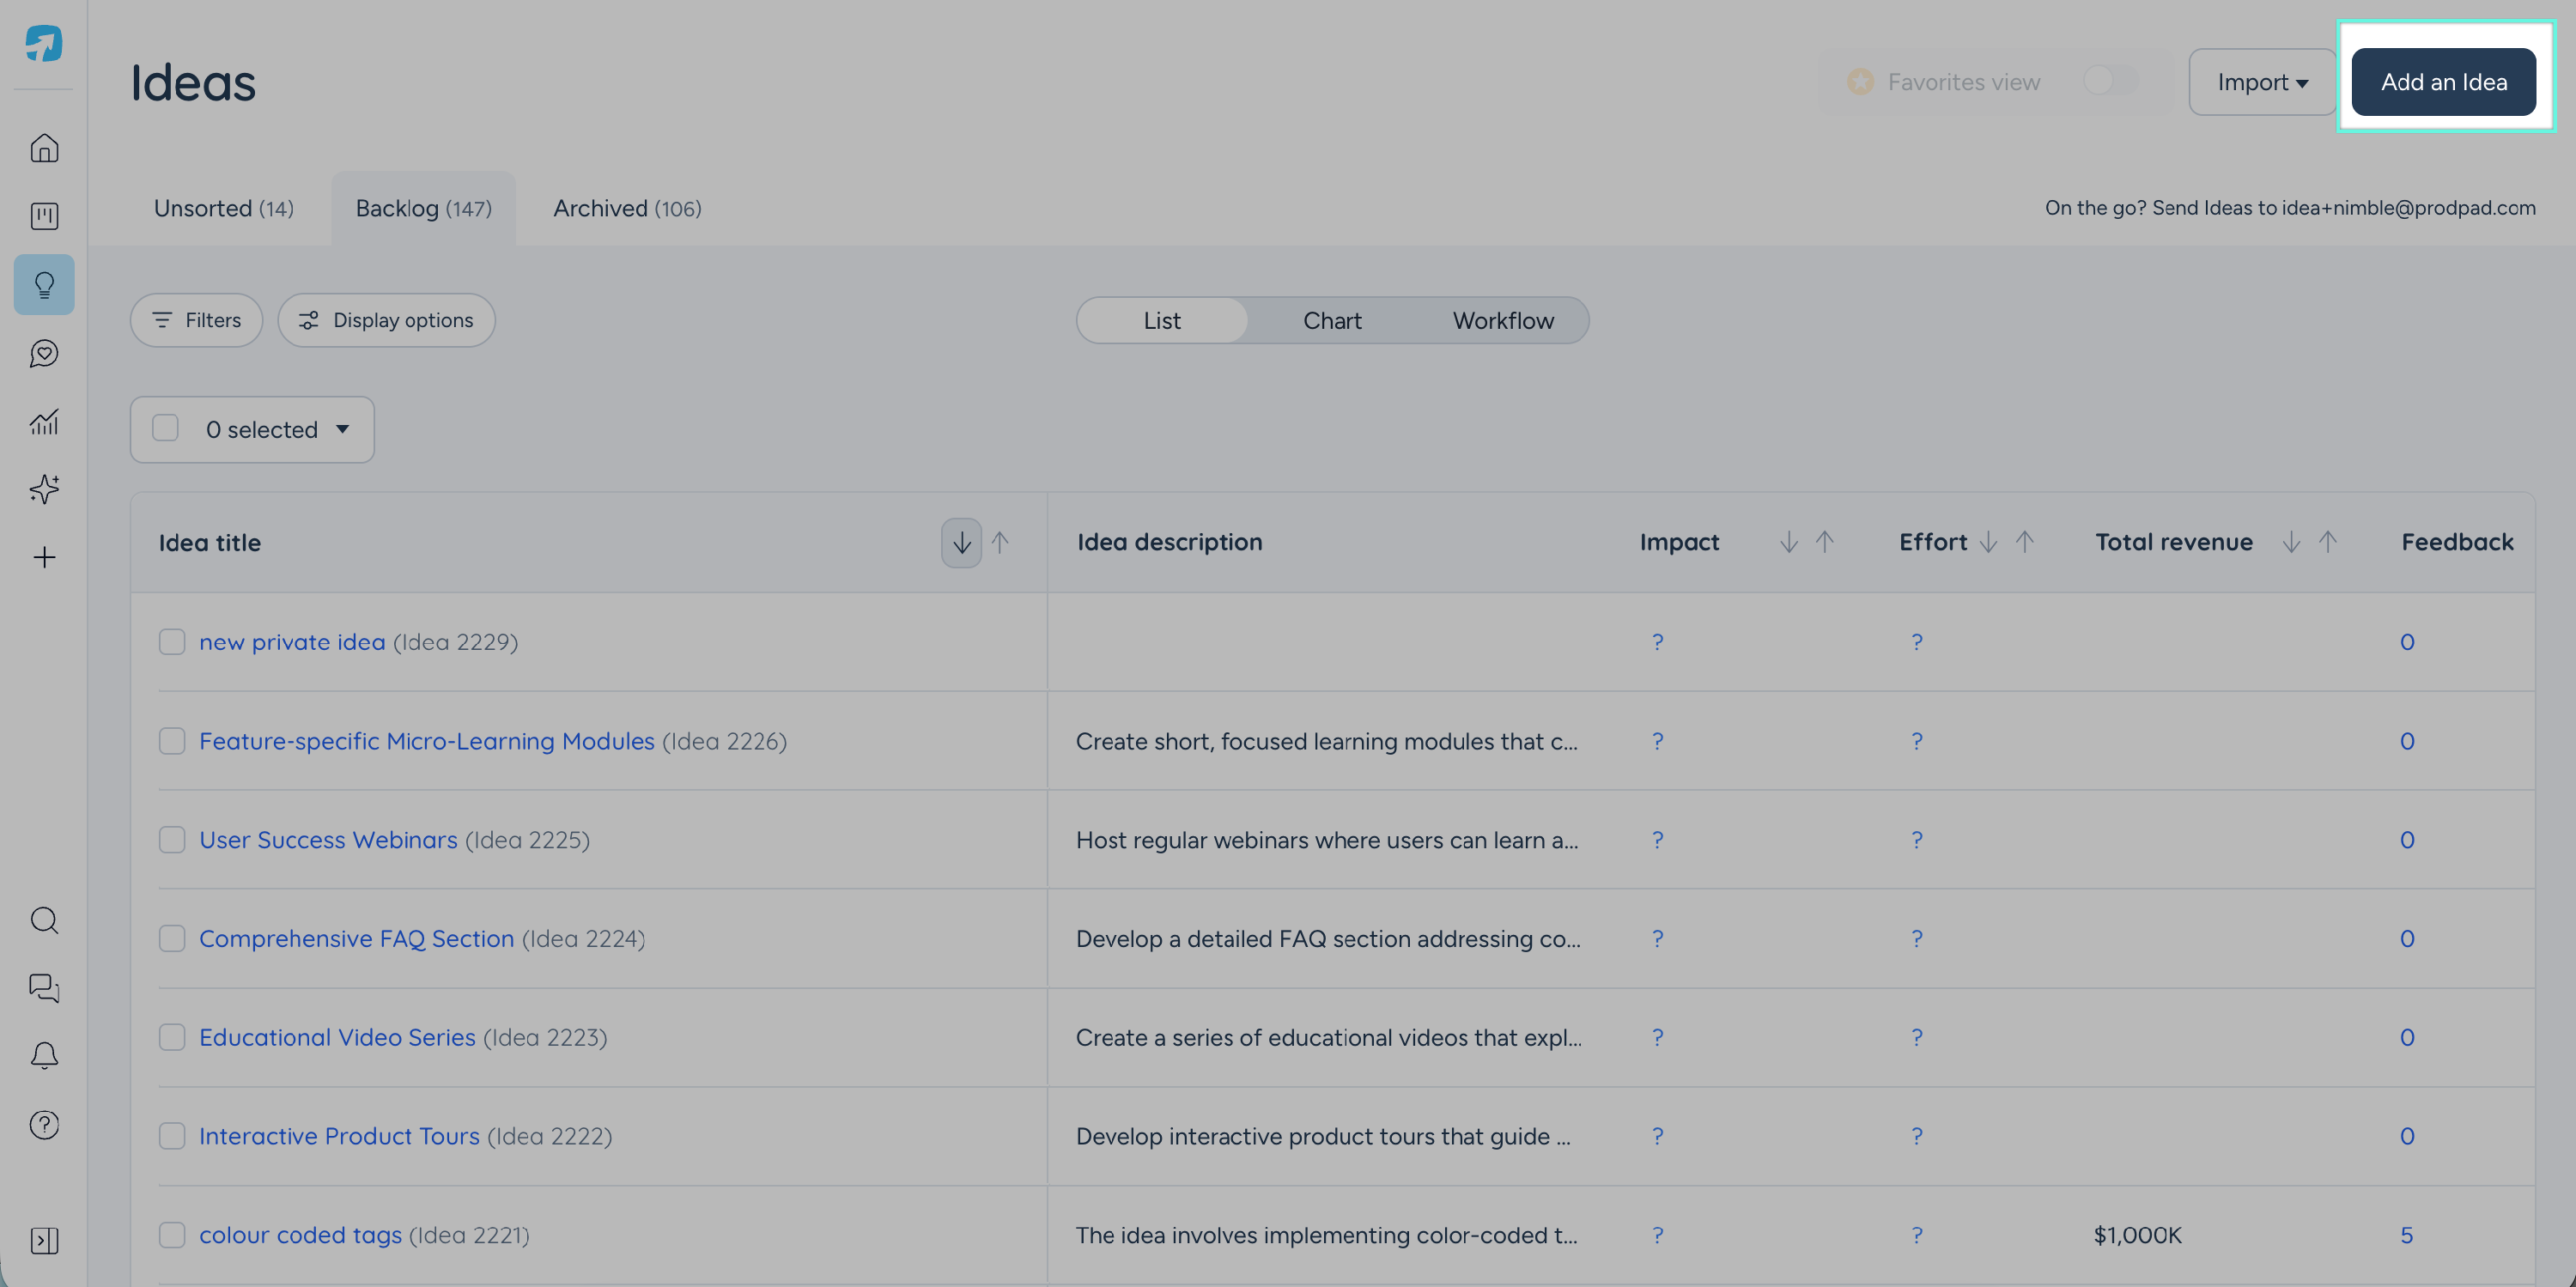
Task: Toggle the Favorites view switch
Action: coord(2110,81)
